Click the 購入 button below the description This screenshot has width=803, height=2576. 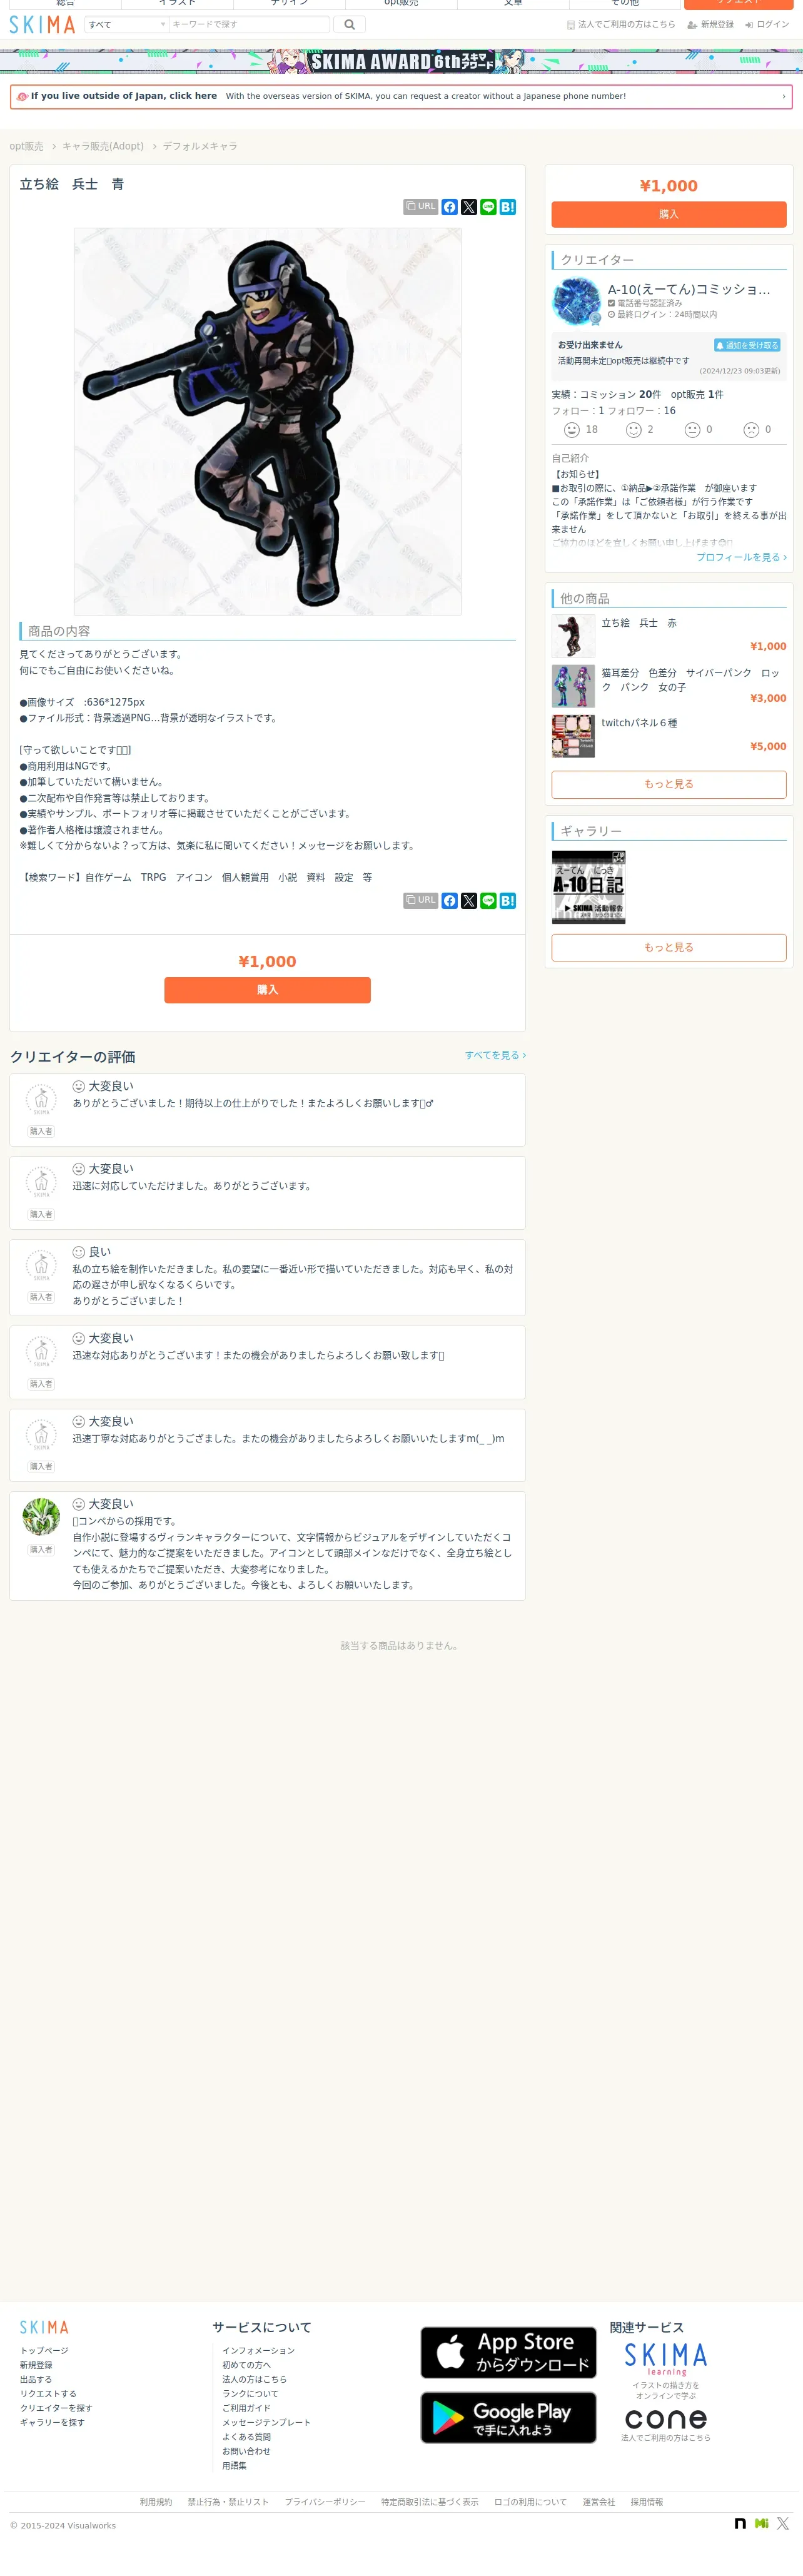(x=267, y=990)
